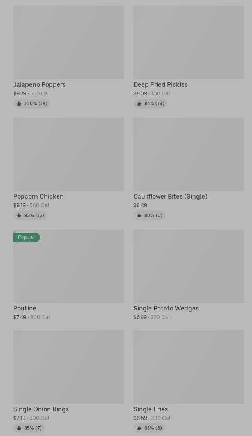252x436 pixels.
Task: Click thumbs-up icon on Single Onion Rings rating
Action: click(19, 428)
